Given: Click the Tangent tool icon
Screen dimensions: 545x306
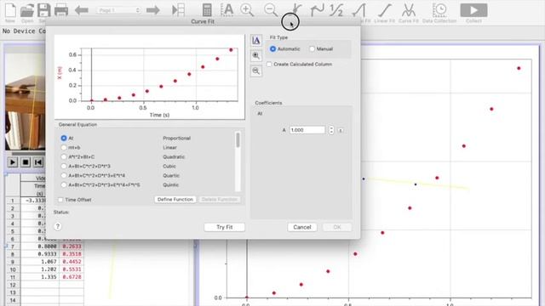Looking at the screenshot, I should click(x=317, y=10).
